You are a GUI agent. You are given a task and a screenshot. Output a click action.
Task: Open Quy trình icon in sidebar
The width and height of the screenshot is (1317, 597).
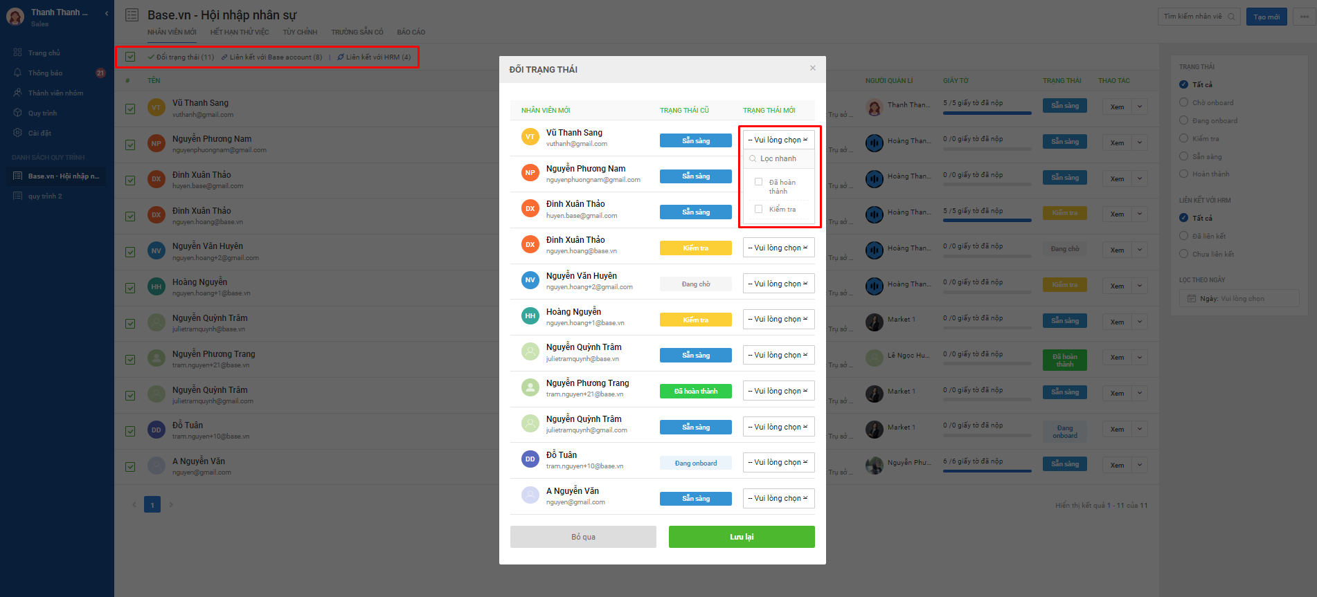pyautogui.click(x=18, y=113)
